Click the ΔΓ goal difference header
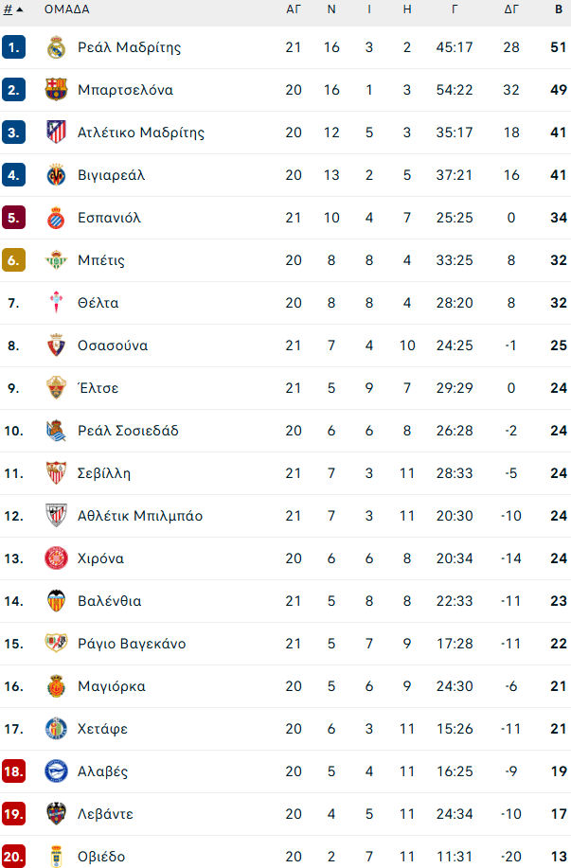This screenshot has width=571, height=868. (511, 9)
